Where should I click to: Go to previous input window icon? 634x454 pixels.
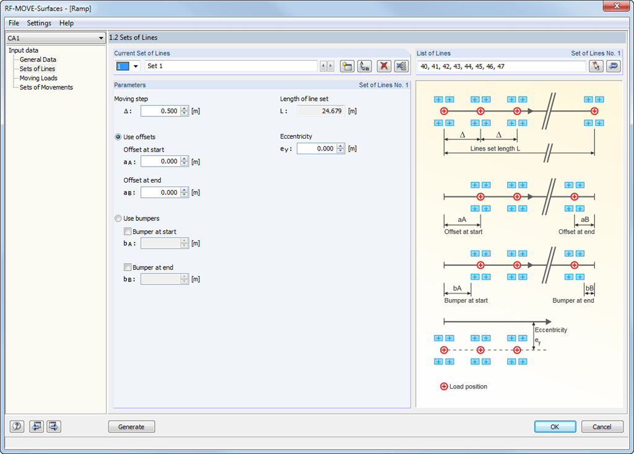(37, 427)
